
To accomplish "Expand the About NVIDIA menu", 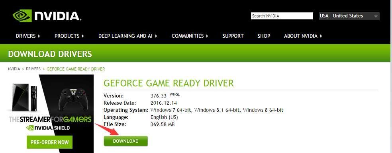I will pos(303,36).
